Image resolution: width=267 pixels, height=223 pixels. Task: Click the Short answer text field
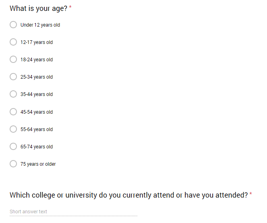click(73, 212)
